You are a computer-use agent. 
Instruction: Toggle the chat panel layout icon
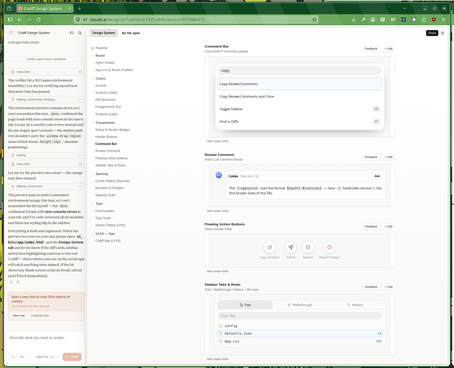click(72, 33)
